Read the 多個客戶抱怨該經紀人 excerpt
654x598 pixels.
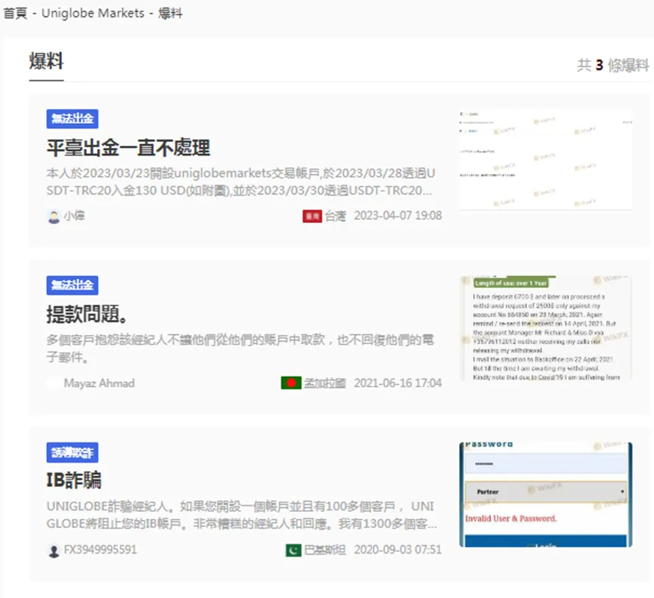click(x=240, y=349)
